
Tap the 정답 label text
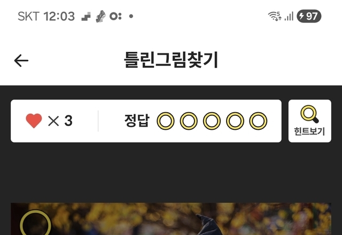click(137, 121)
